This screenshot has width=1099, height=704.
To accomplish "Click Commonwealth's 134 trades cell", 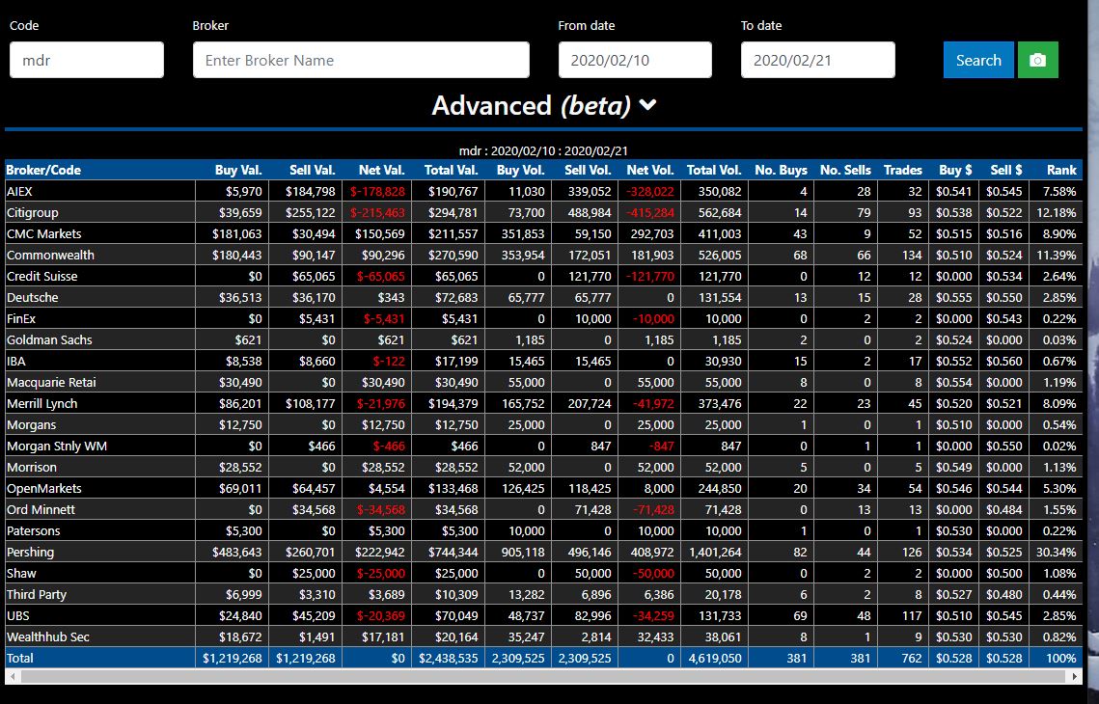I will click(912, 255).
